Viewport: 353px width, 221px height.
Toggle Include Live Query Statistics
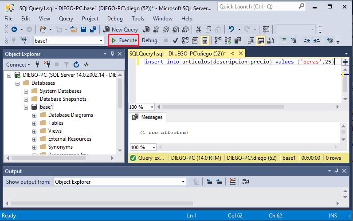tap(228, 40)
